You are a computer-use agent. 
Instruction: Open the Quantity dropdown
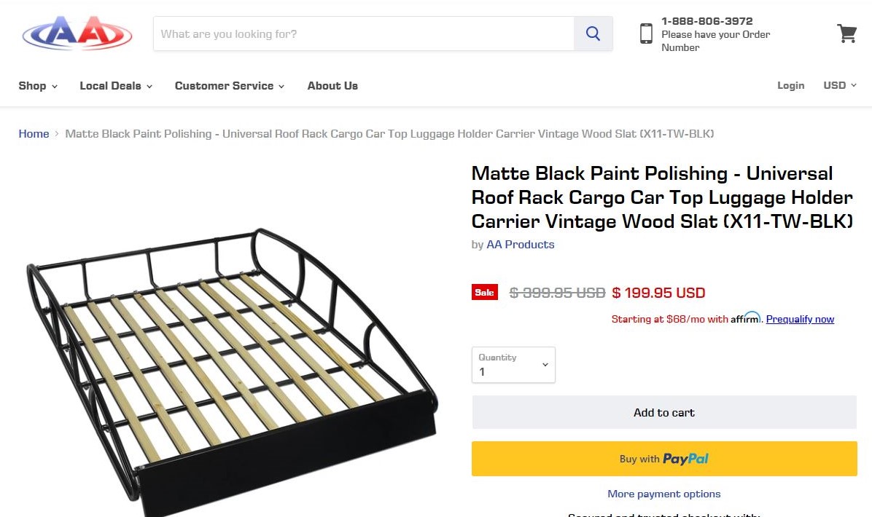[513, 365]
